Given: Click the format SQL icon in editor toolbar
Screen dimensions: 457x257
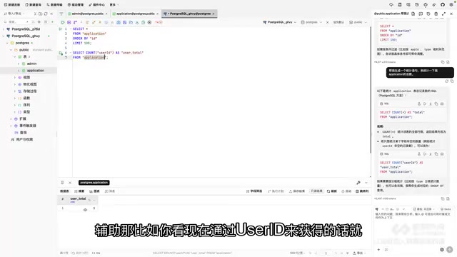Looking at the screenshot, I should point(87,22).
